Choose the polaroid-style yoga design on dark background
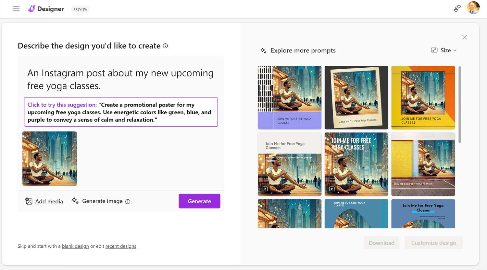 [x=356, y=97]
